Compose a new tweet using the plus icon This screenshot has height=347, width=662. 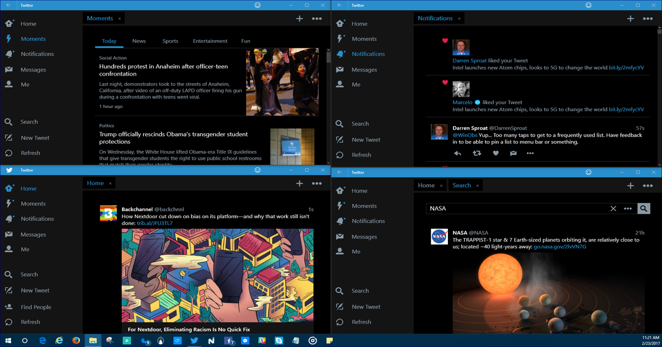pyautogui.click(x=300, y=18)
